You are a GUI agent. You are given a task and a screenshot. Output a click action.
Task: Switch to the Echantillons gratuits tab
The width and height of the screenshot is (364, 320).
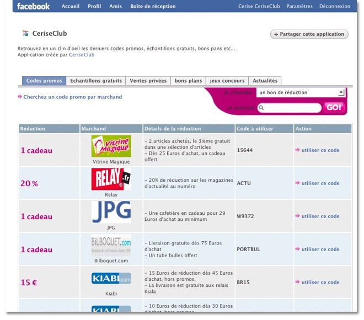point(96,81)
